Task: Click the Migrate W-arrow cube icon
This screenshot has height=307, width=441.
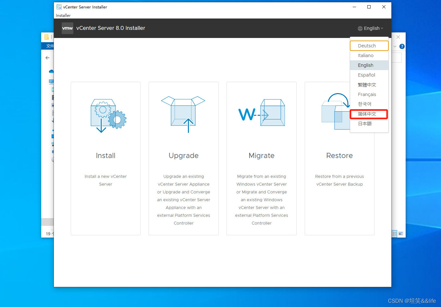Action: tap(262, 113)
